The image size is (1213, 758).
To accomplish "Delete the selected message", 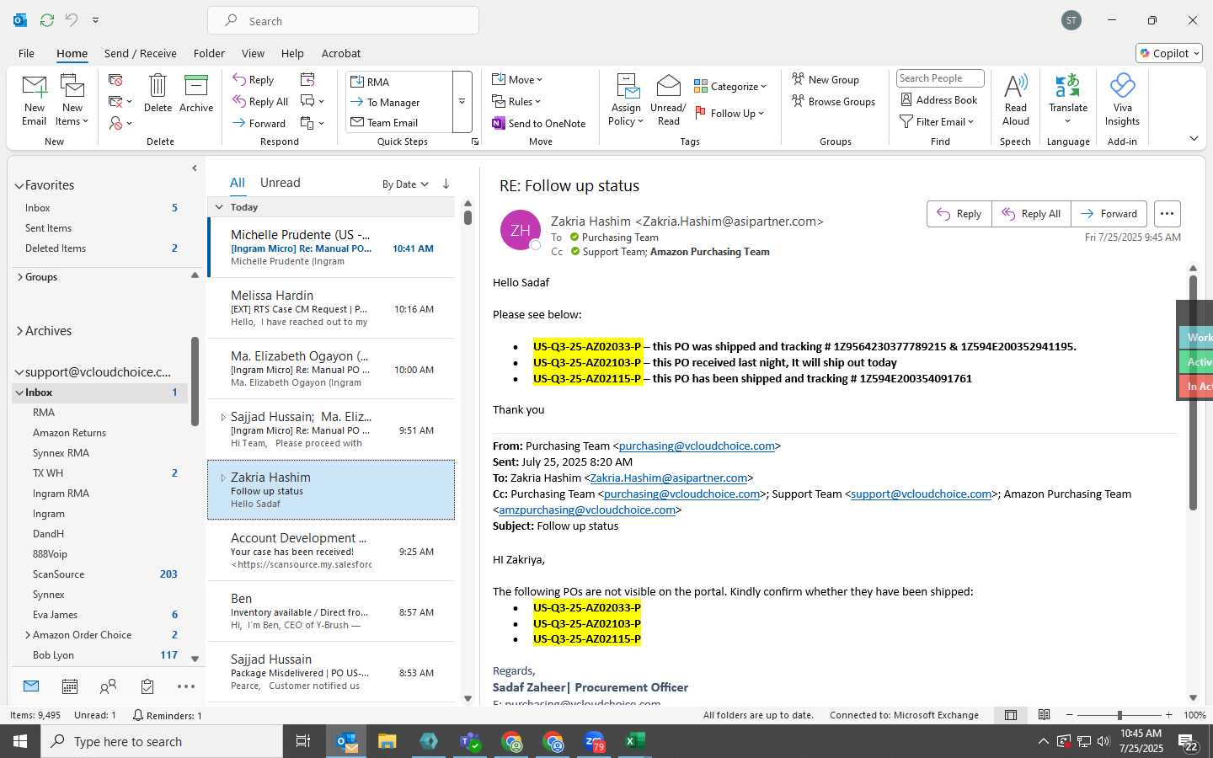I will (158, 93).
